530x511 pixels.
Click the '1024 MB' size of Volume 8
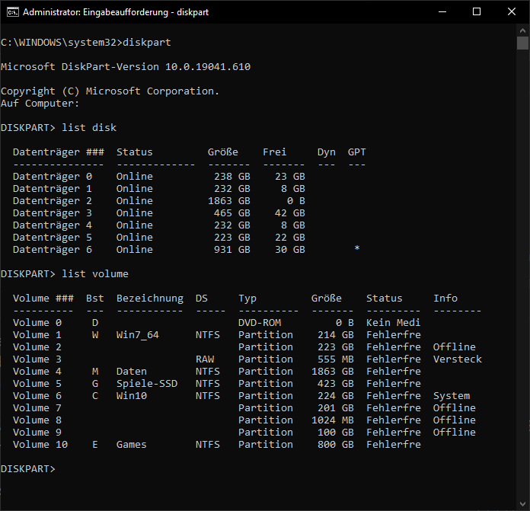click(333, 420)
